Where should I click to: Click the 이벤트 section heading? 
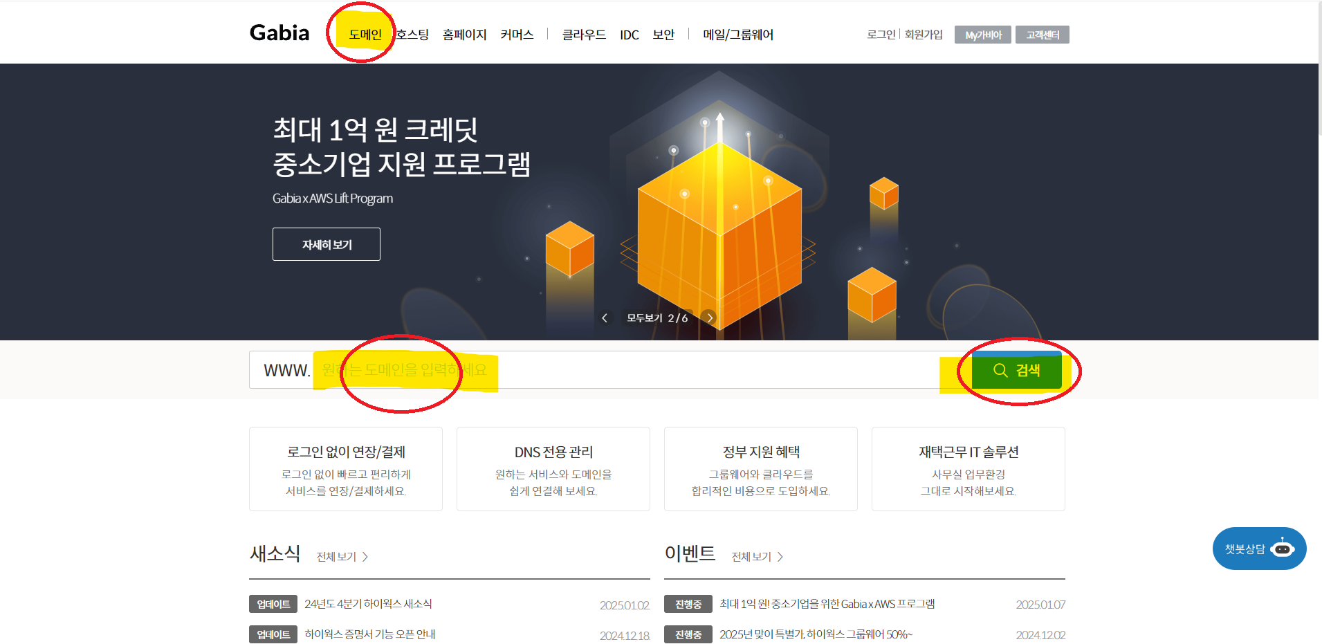click(x=690, y=553)
